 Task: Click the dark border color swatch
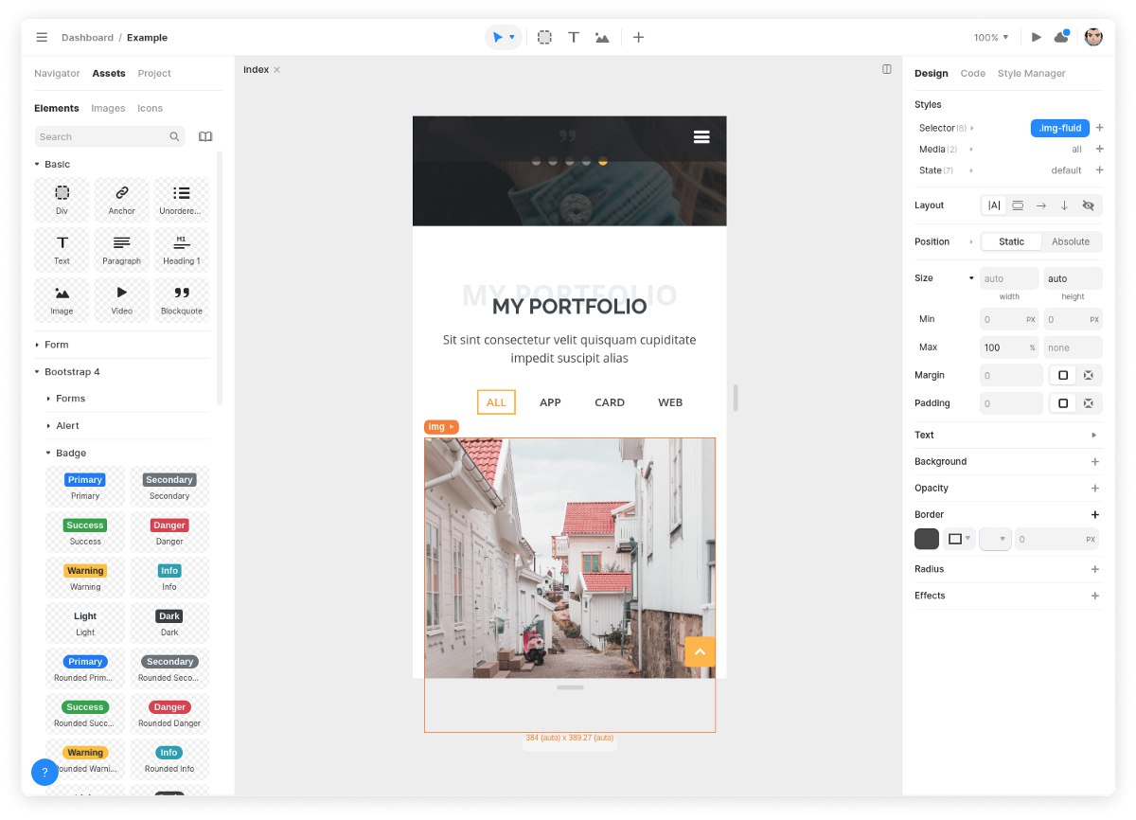927,540
